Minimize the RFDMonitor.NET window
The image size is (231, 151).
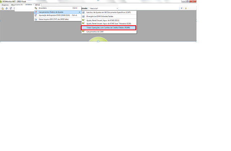(183, 1)
